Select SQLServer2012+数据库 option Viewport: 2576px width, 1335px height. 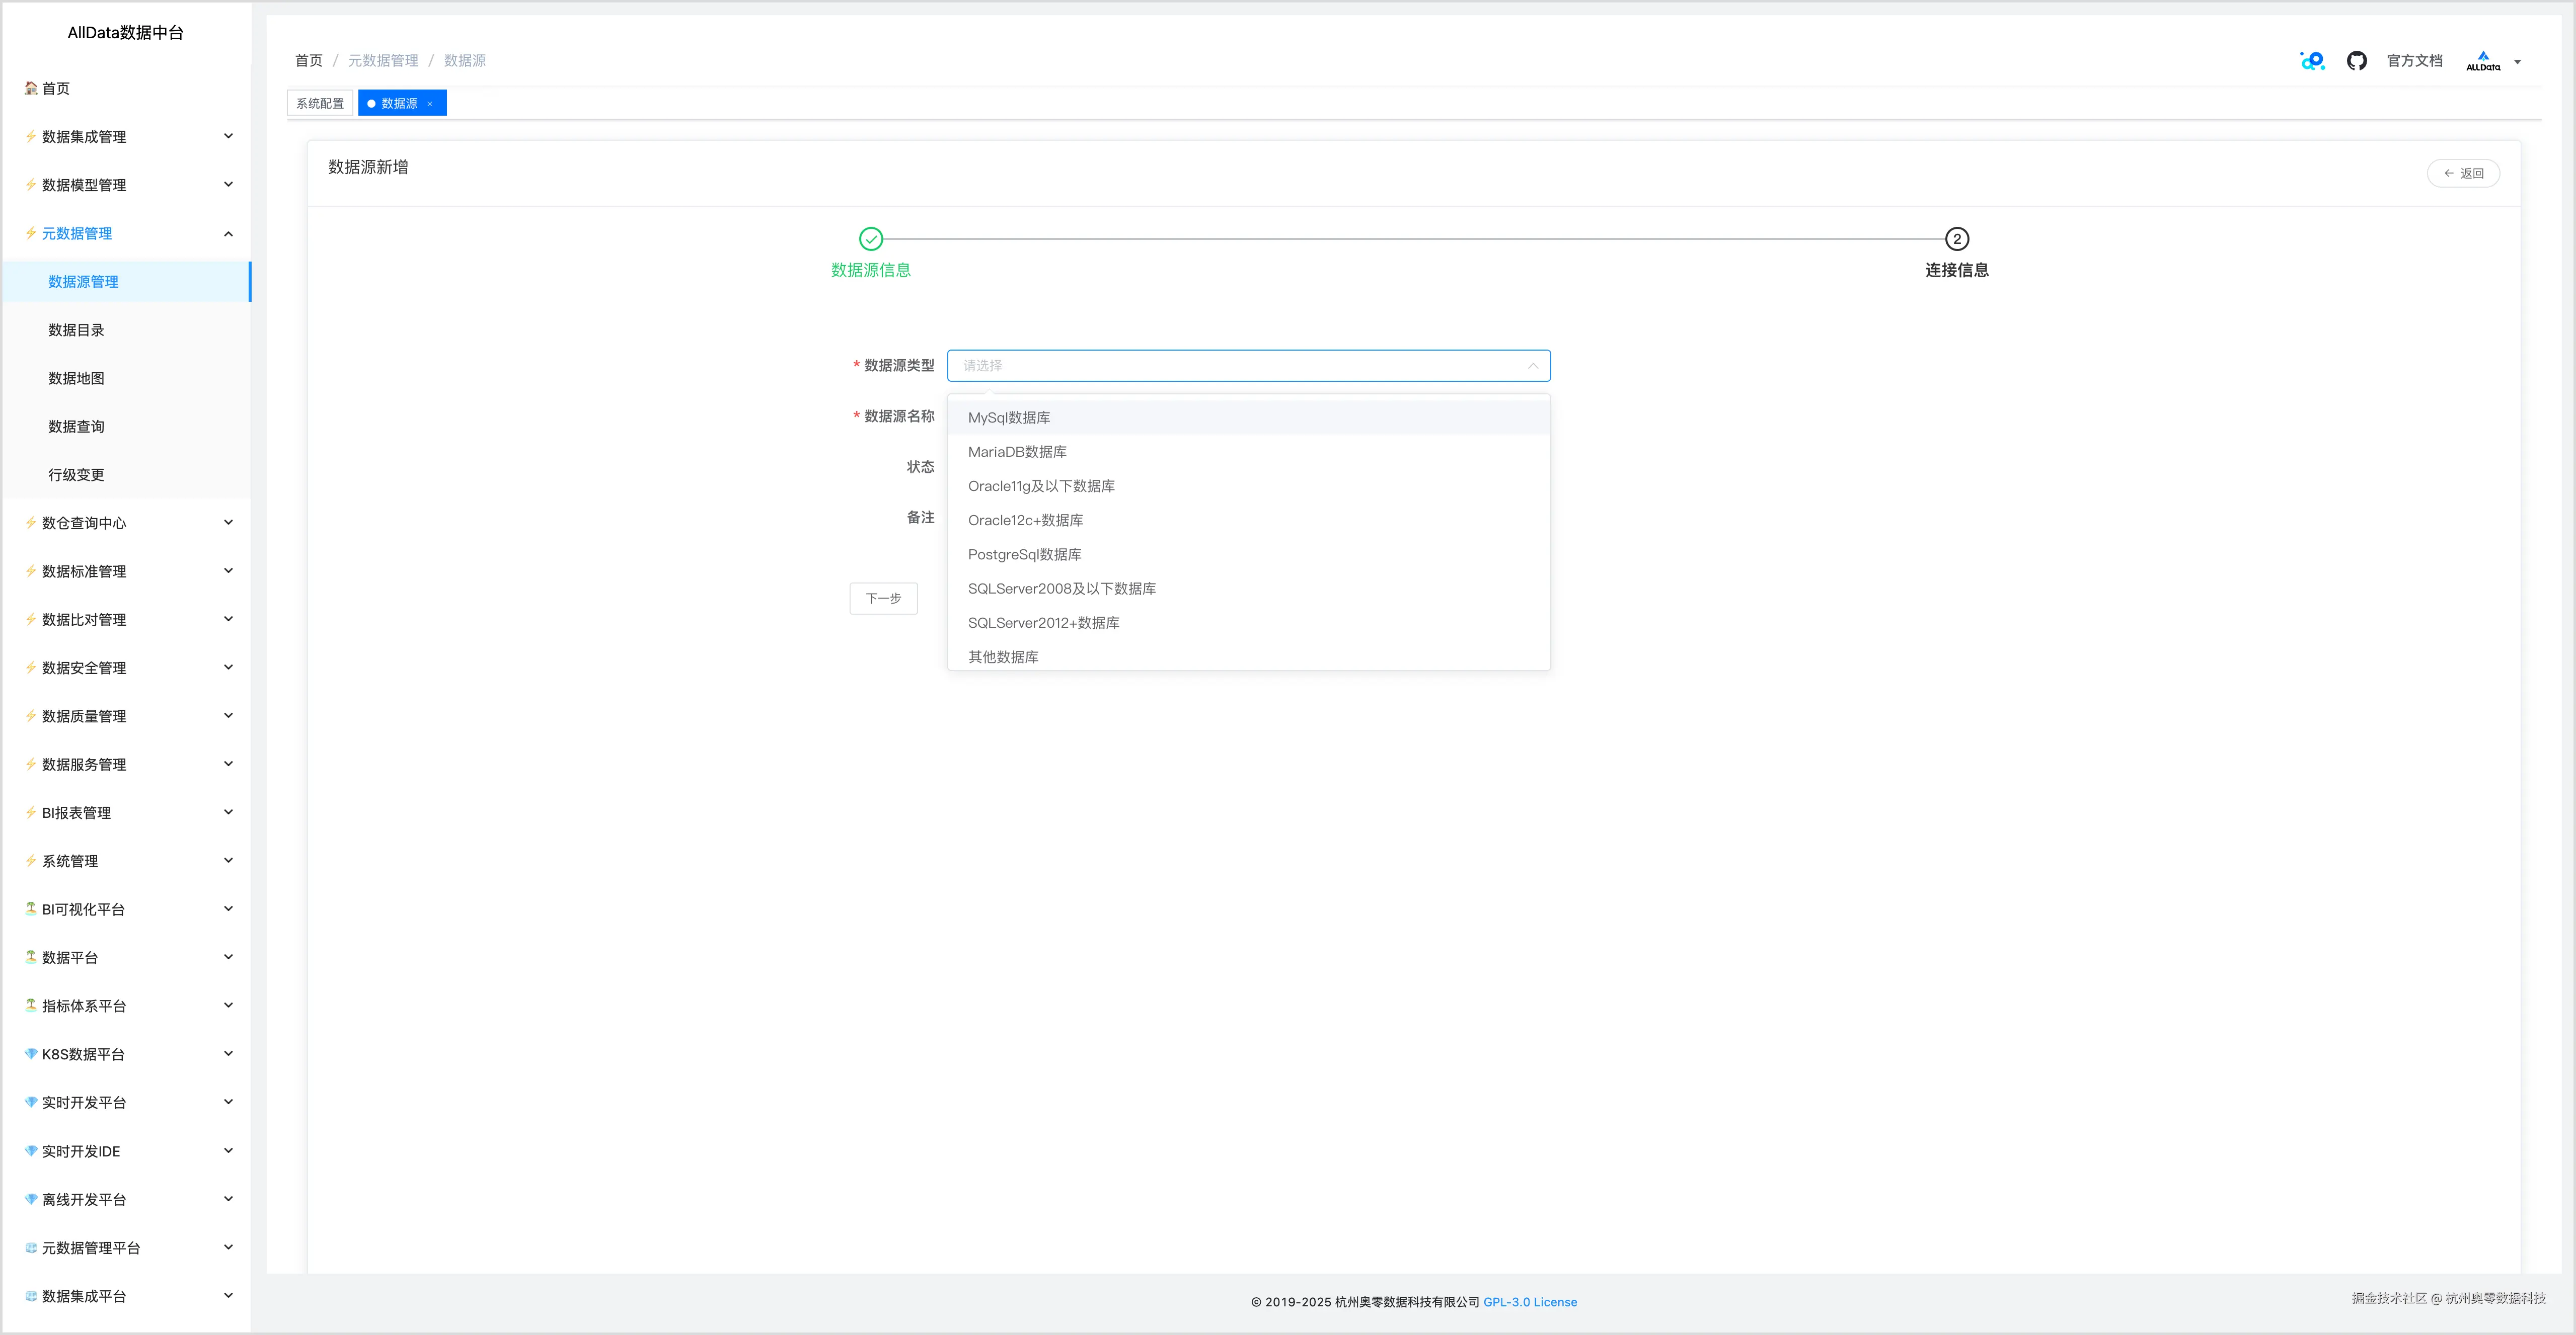pos(1043,623)
